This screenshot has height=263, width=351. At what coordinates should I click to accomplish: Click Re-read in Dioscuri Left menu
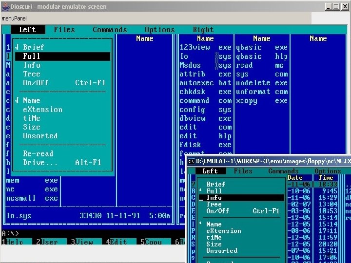pyautogui.click(x=63, y=153)
